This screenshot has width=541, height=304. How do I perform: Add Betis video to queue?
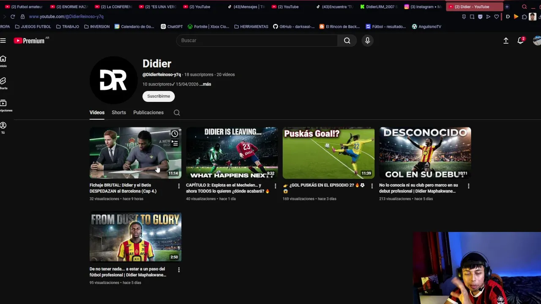(175, 144)
